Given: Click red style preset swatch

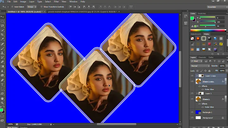Looking at the screenshot, I should tap(209, 44).
